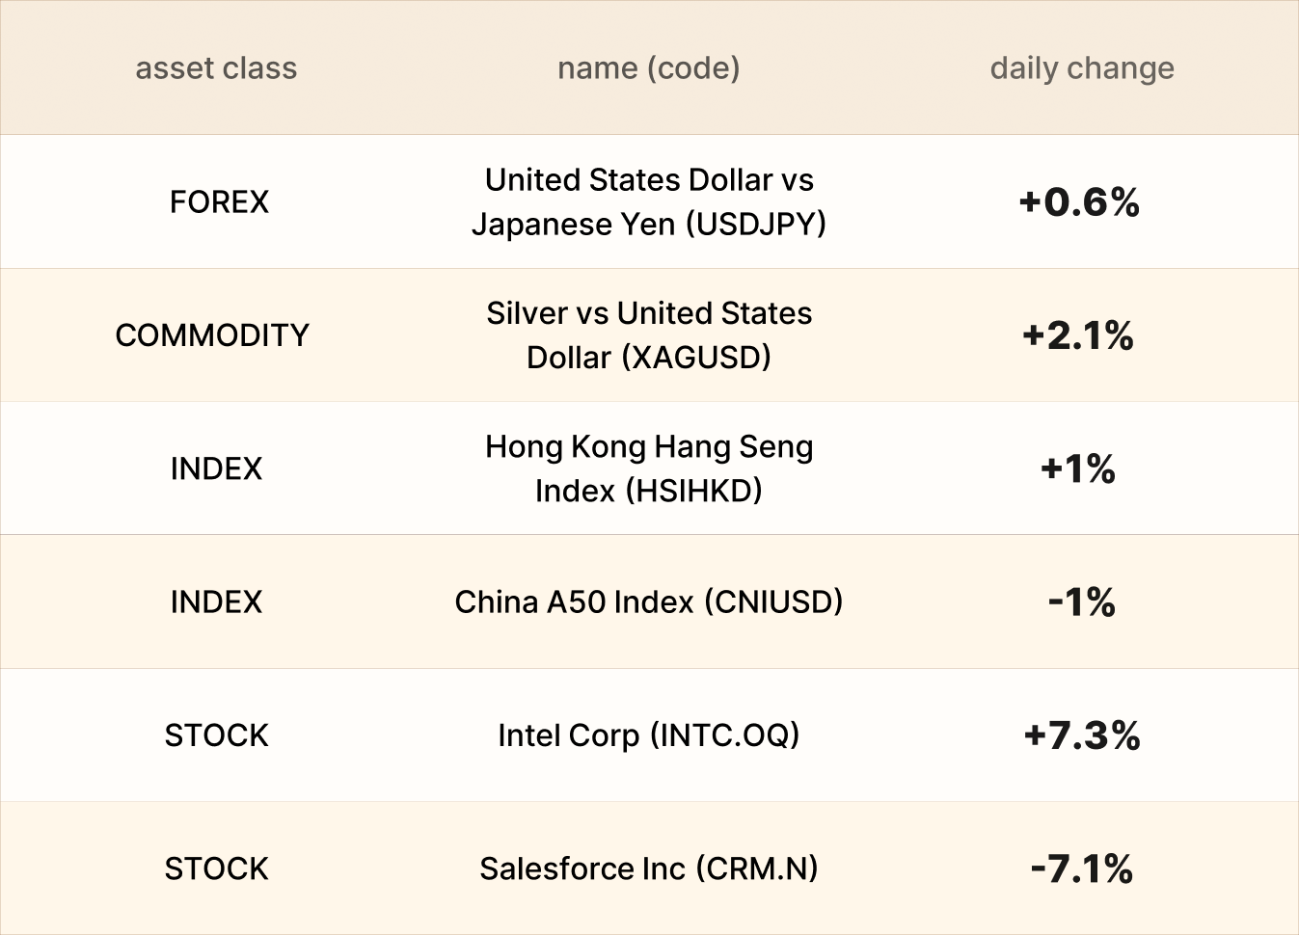Select INDEX cell in China A50 row

pyautogui.click(x=216, y=602)
